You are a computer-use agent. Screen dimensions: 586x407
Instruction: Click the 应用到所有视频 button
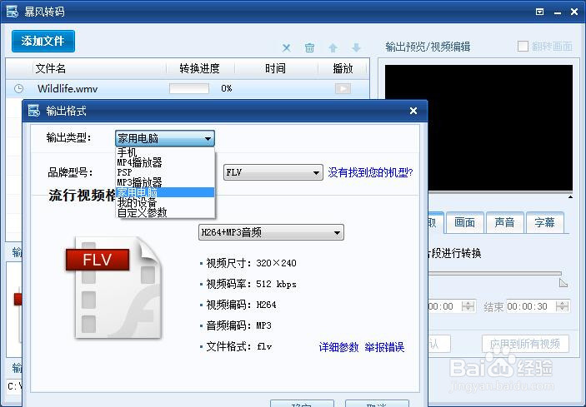click(525, 344)
